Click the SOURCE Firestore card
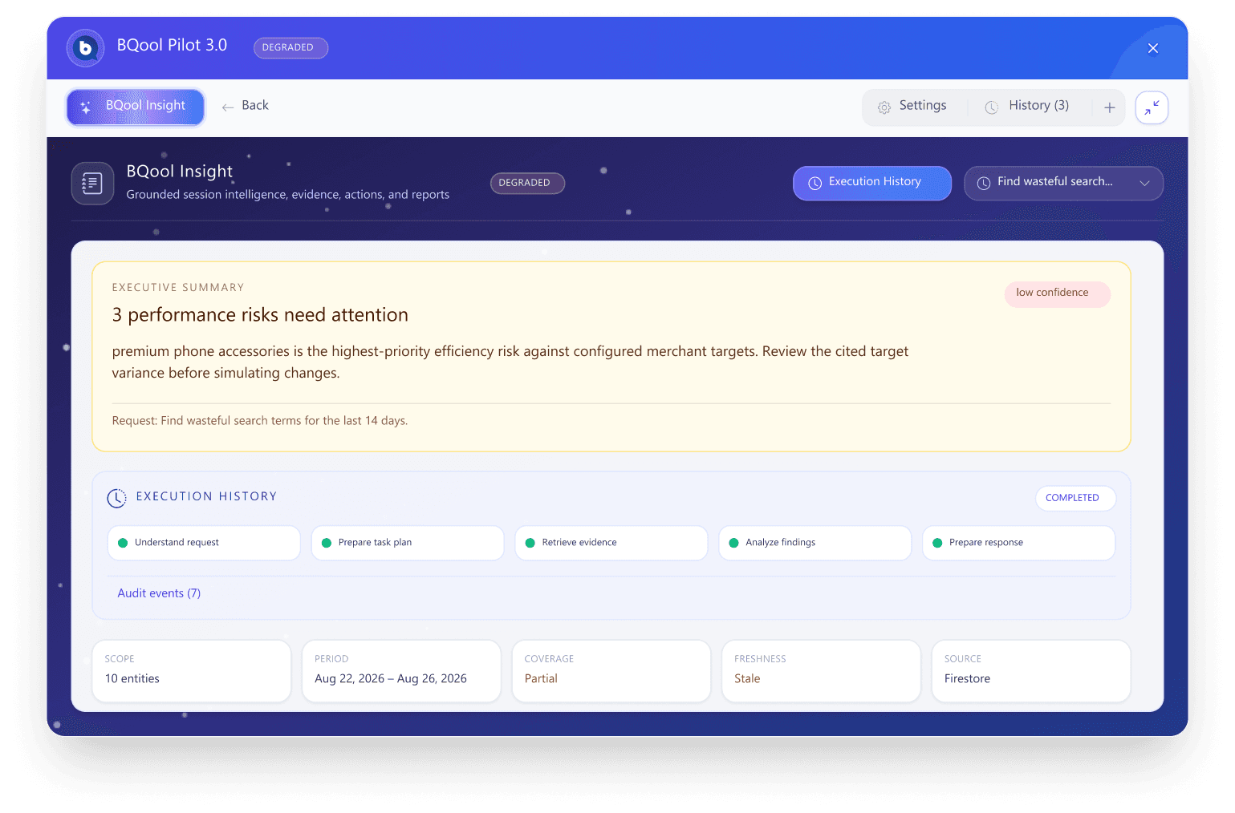Screen dimensions: 1235x813 click(1031, 671)
